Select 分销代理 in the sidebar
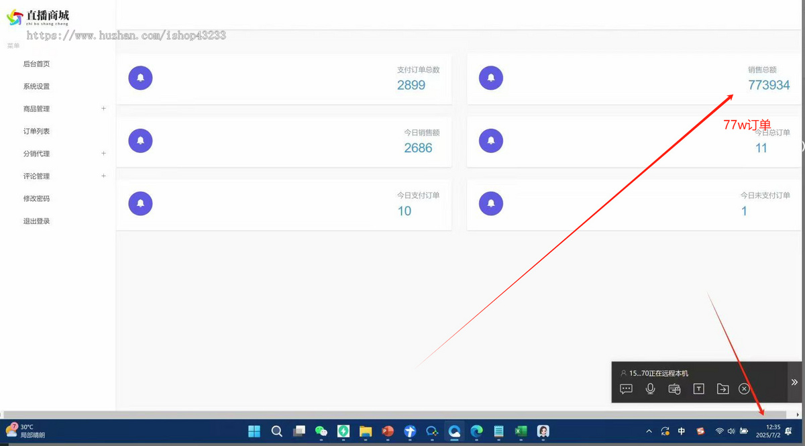The image size is (805, 446). click(x=36, y=154)
